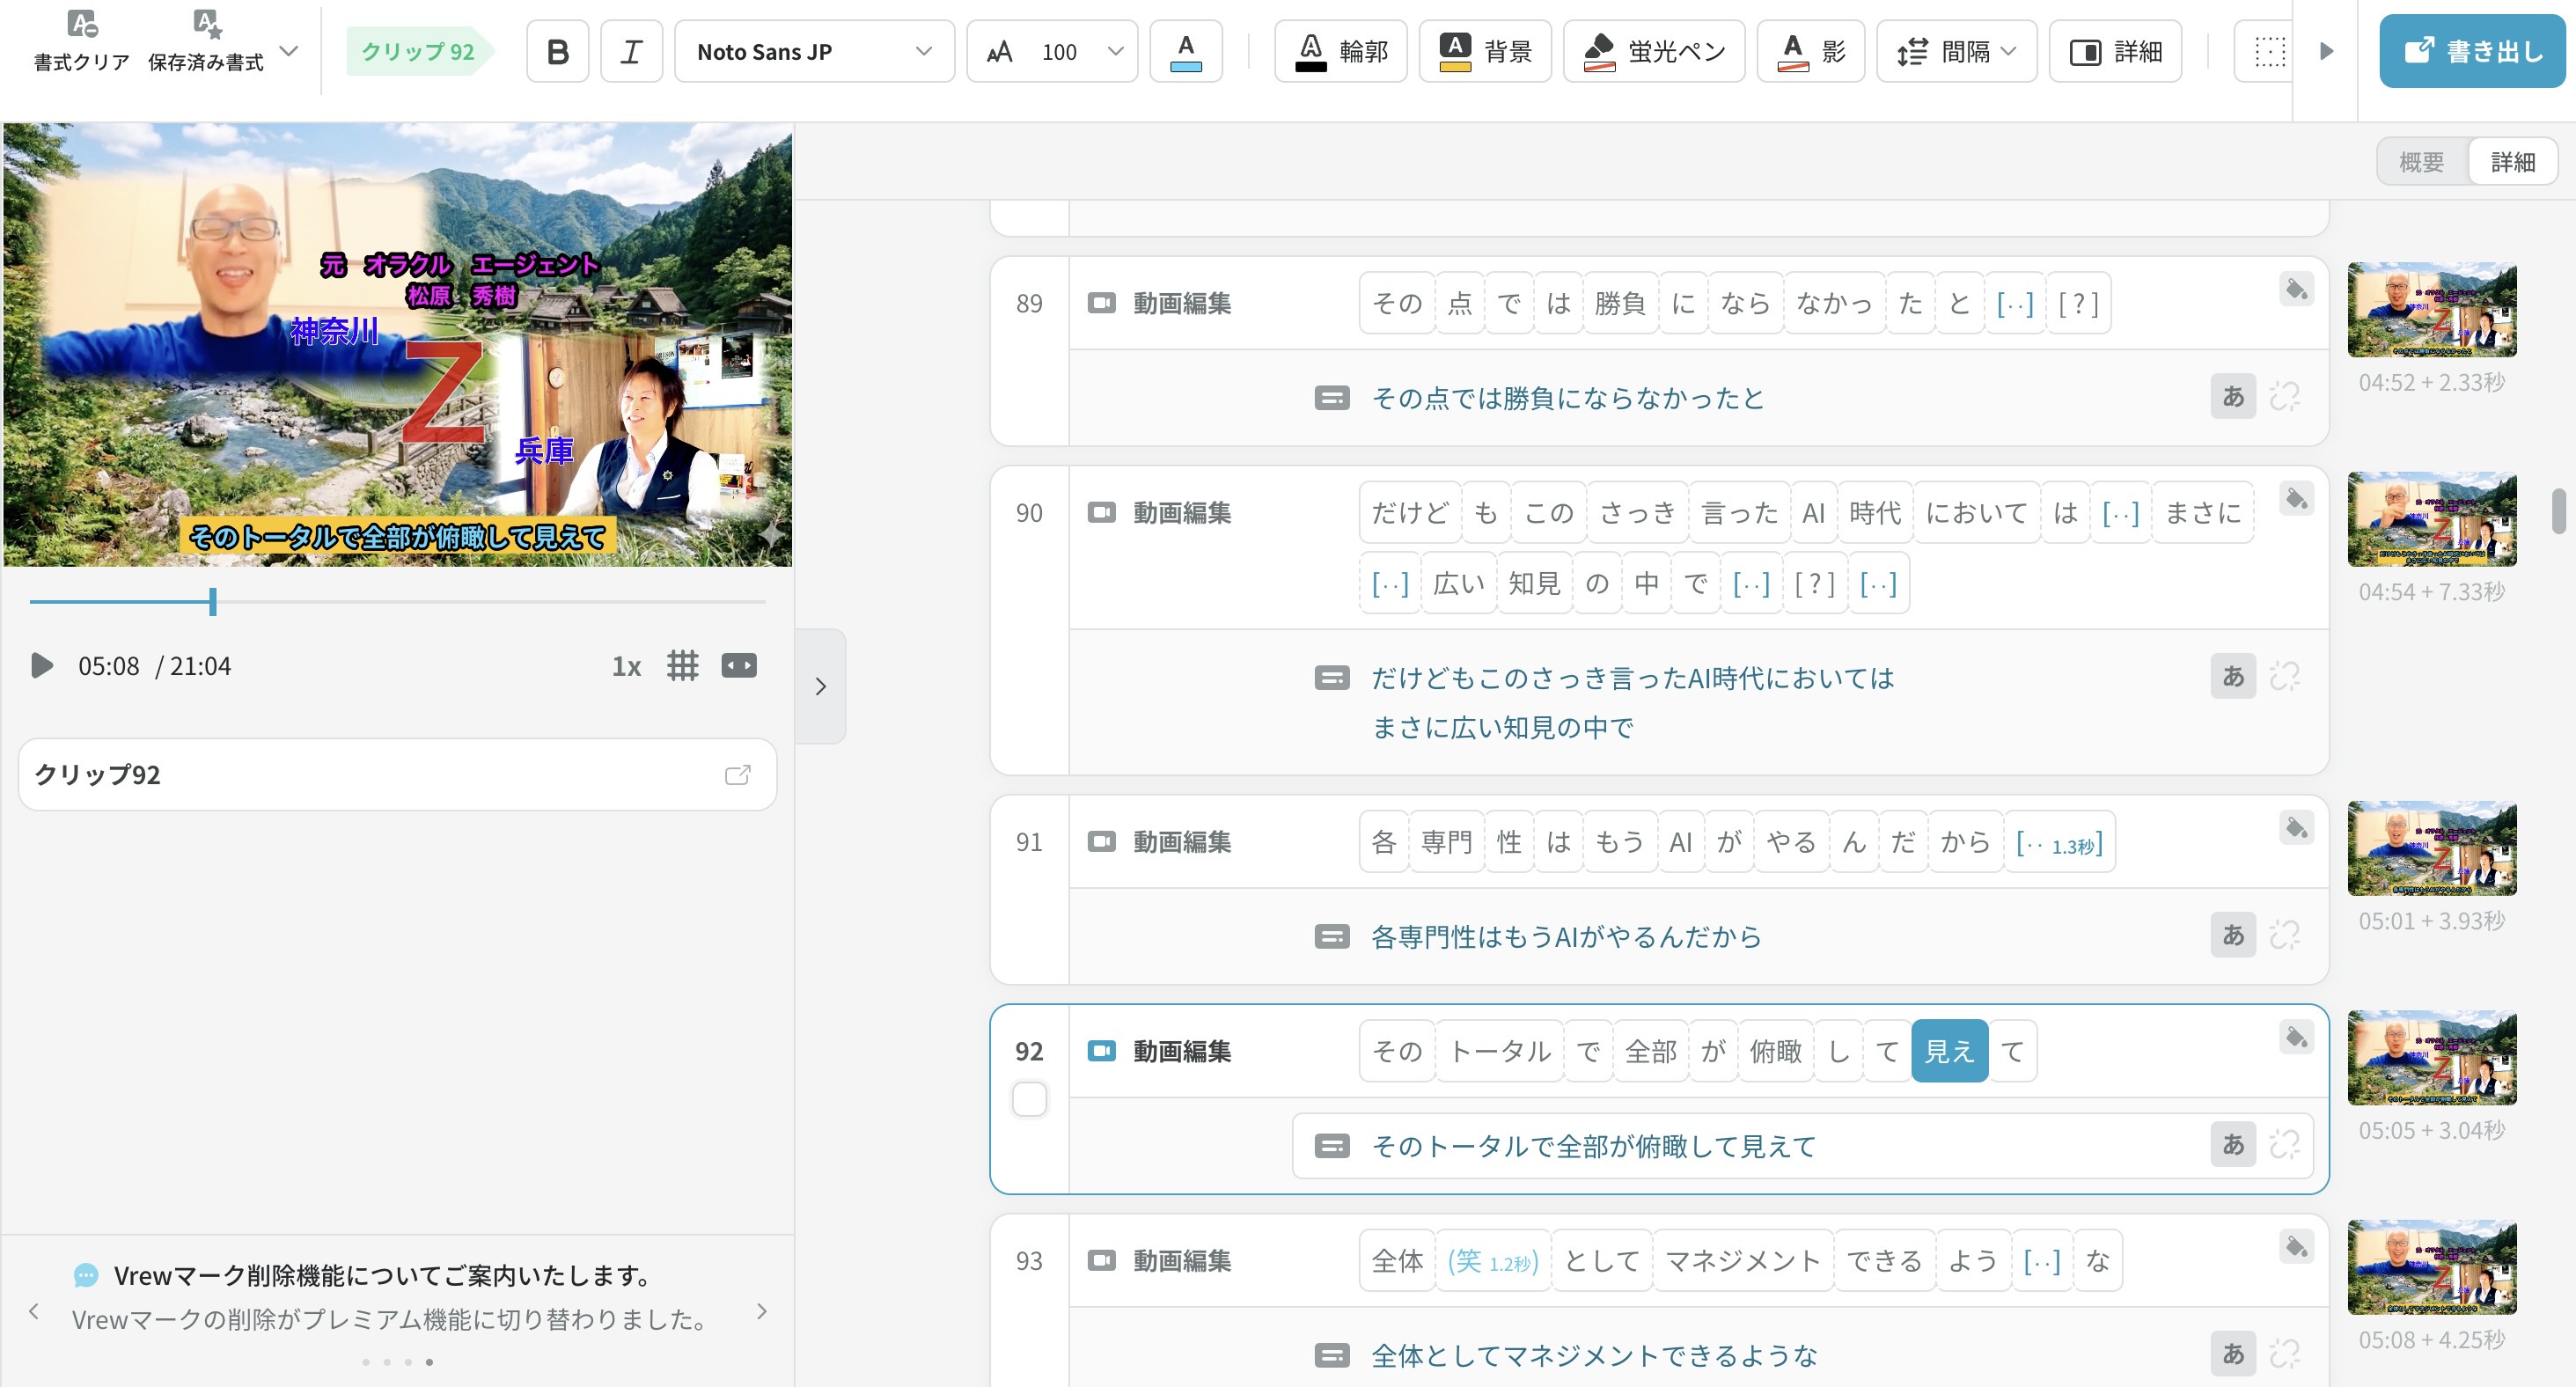Open thumbnail for clip at 04:52
This screenshot has height=1387, width=2576.
click(x=2431, y=309)
